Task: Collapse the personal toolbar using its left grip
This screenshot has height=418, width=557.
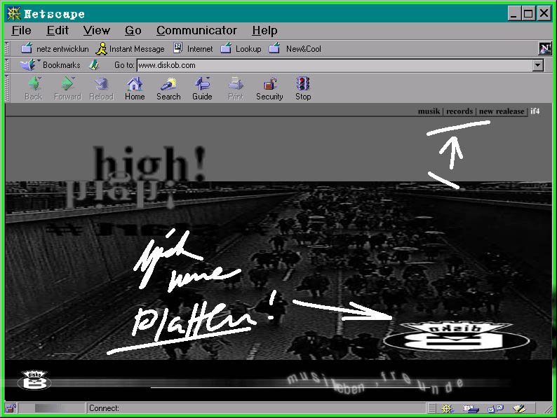Action: [x=8, y=49]
